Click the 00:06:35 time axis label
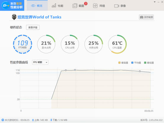 [x=149, y=111]
